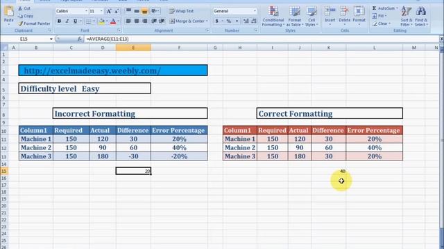The image size is (444, 249).
Task: Apply the cell borders button
Action: pyautogui.click(x=89, y=21)
